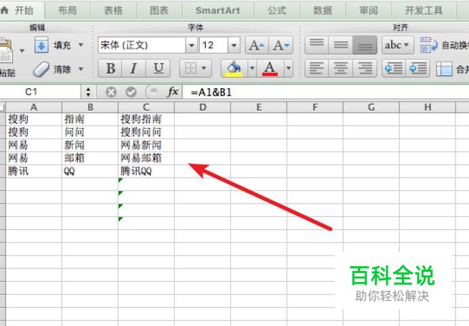Switch to the 公式 tab

click(x=277, y=10)
